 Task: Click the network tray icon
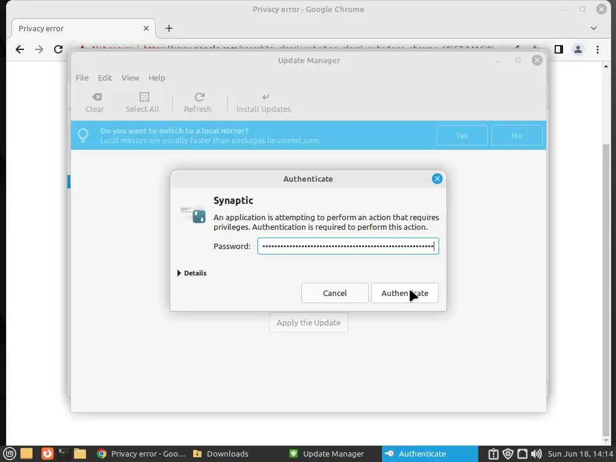(x=522, y=454)
